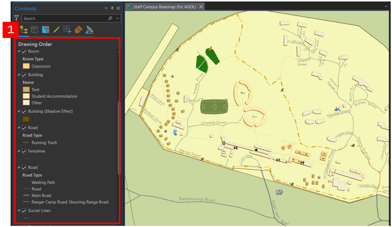392x227 pixels.
Task: Click the soccer ball symbol on the map
Action: tap(226, 100)
